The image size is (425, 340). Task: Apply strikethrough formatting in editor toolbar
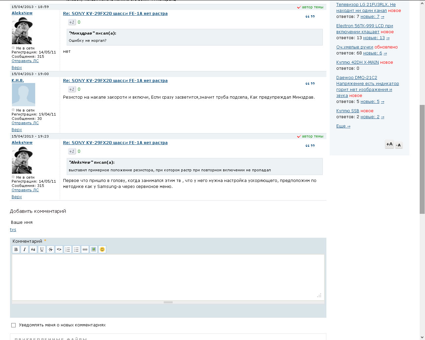tap(50, 249)
